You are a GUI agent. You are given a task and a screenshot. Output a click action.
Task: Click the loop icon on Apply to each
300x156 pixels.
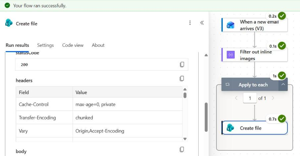[x=227, y=85]
